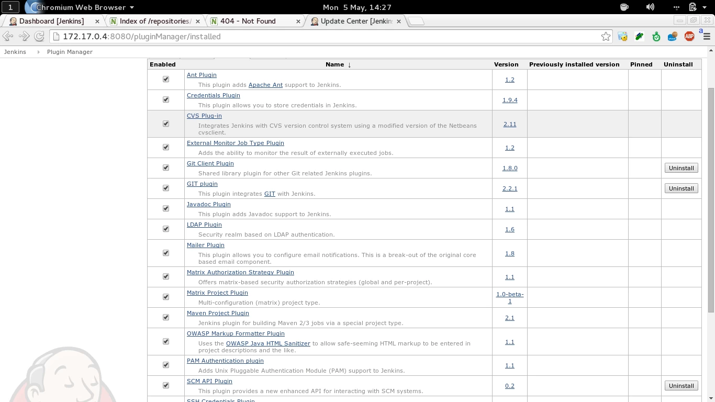Open the OWASP Java HTML Sanitizer link
Image resolution: width=715 pixels, height=402 pixels.
tap(268, 343)
